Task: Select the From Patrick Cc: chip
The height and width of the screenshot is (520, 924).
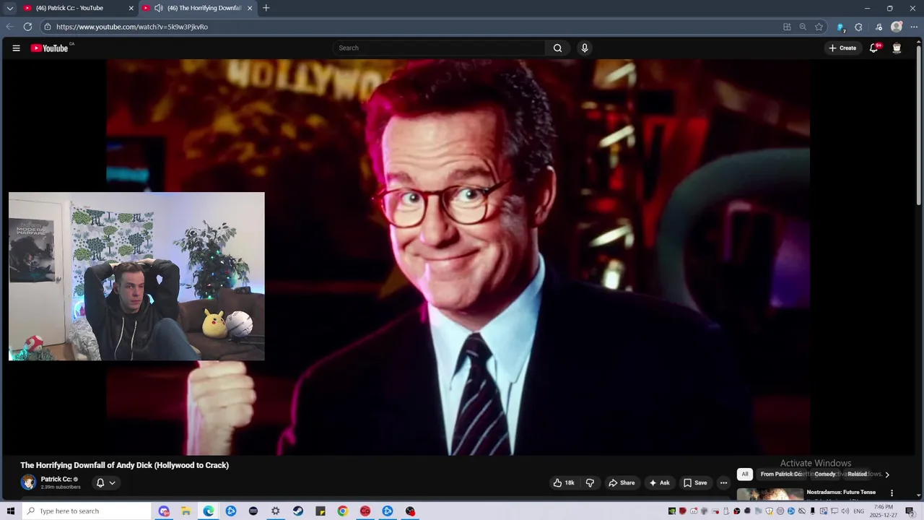Action: [x=782, y=474]
